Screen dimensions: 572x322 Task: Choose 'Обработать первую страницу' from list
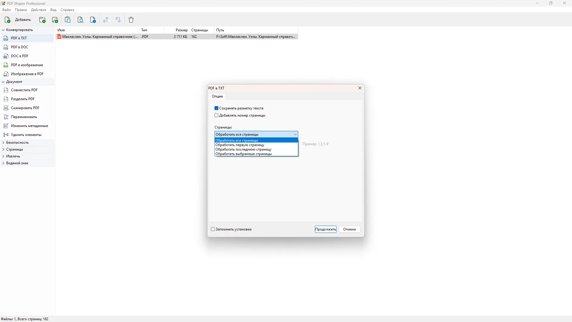[240, 145]
